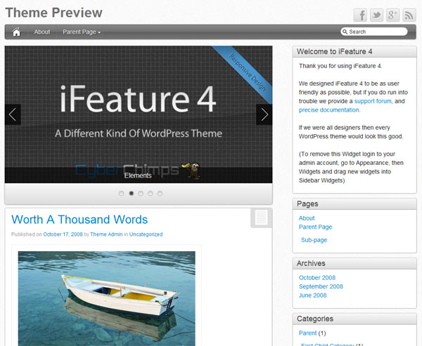Open the Uncategorized category link

(146, 234)
